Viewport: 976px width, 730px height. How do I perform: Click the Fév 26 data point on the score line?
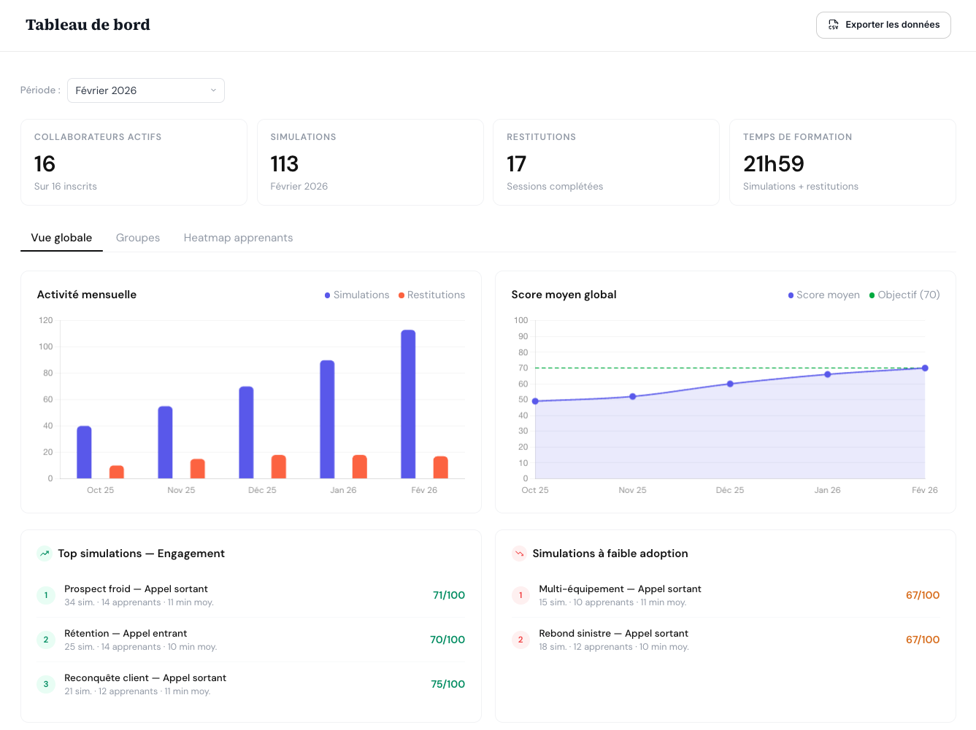925,368
